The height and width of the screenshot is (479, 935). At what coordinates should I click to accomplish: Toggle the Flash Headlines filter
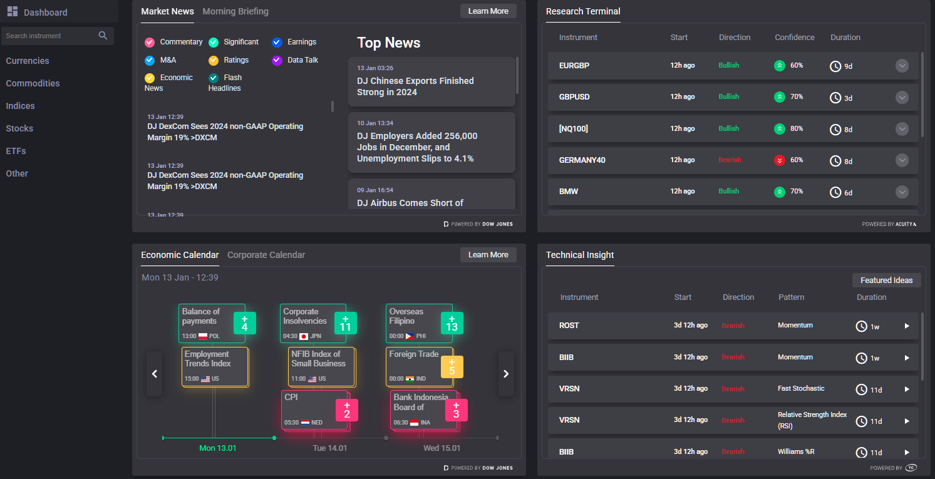pos(212,78)
